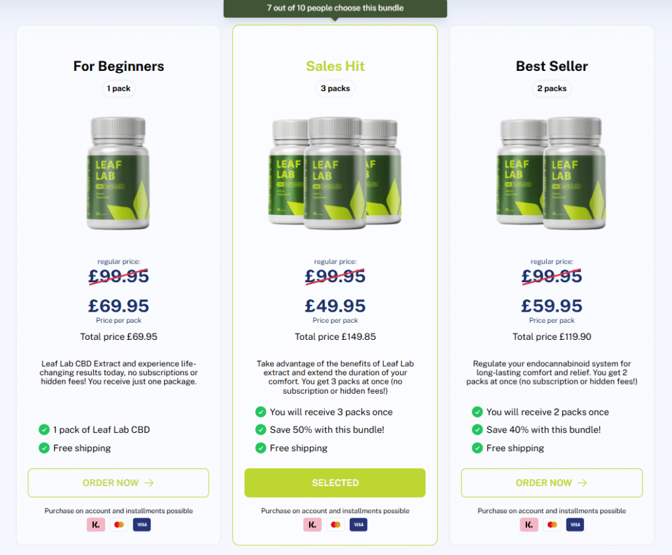Click green checkmark beside 'Save 50% with this bundle!'
Screen dimensions: 672x555
click(x=261, y=430)
